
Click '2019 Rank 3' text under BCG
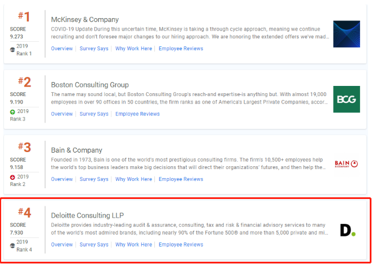coord(19,115)
